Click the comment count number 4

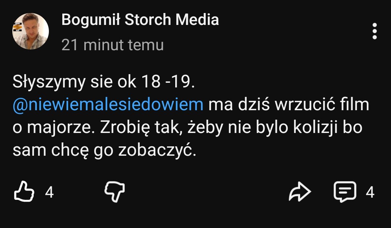pos(370,192)
